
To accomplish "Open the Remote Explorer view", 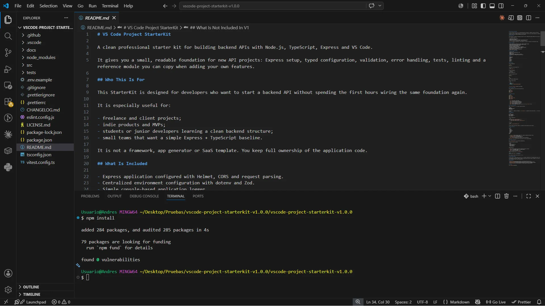I will click(x=8, y=85).
